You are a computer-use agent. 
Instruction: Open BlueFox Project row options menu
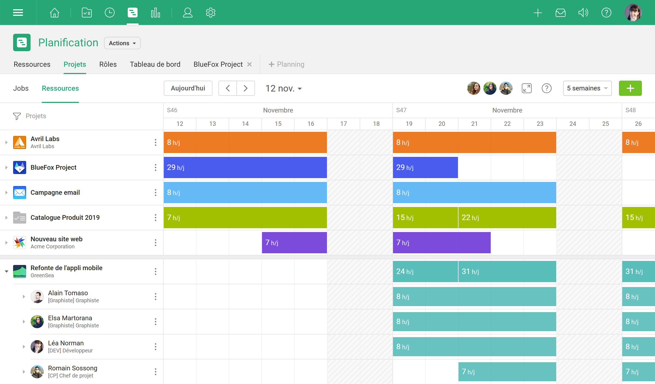click(x=156, y=167)
